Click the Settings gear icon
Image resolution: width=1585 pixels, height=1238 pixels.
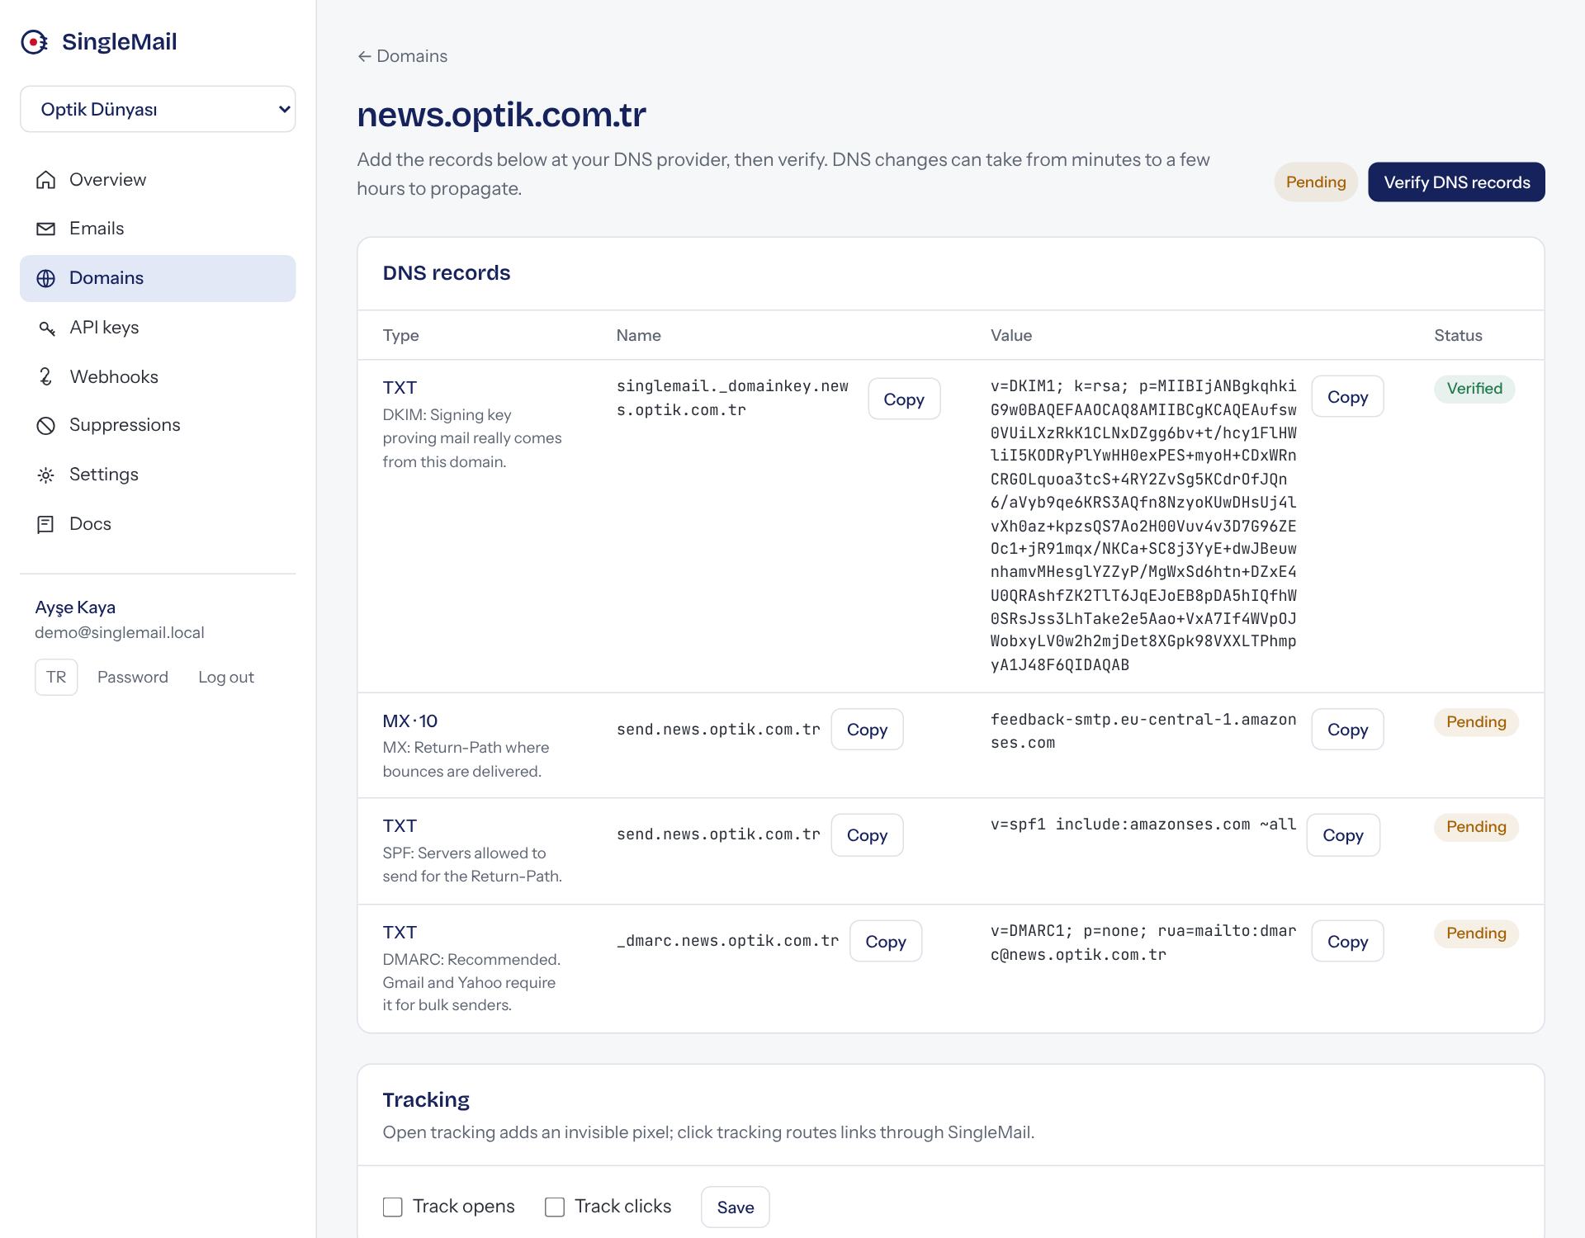46,475
